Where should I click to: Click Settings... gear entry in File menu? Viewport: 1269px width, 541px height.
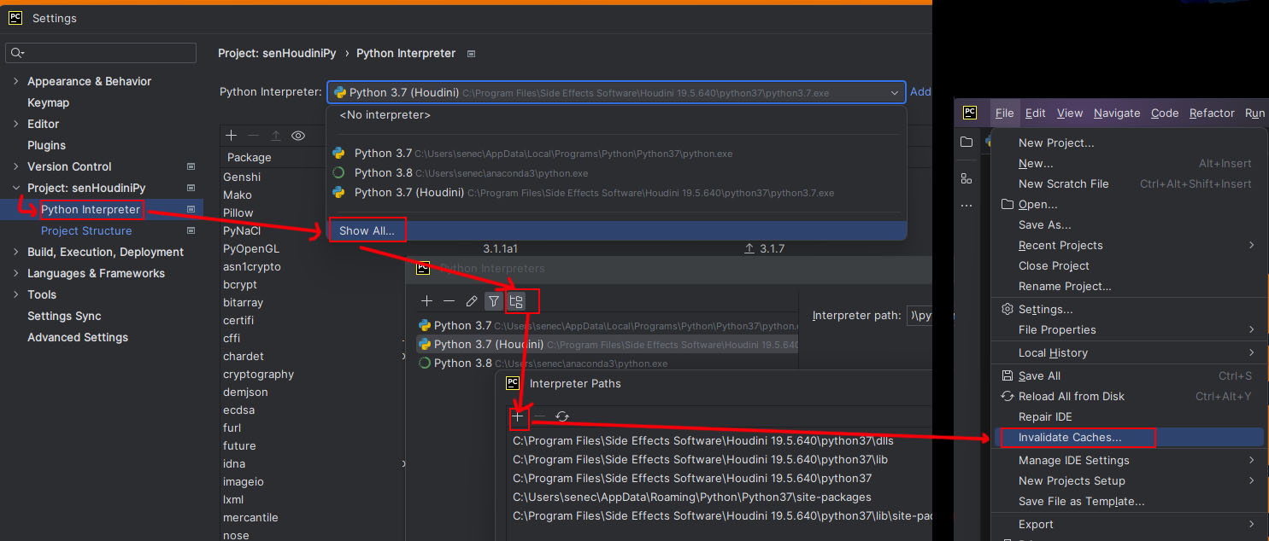pyautogui.click(x=1045, y=309)
